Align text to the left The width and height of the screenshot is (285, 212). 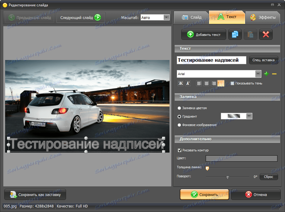click(199, 83)
